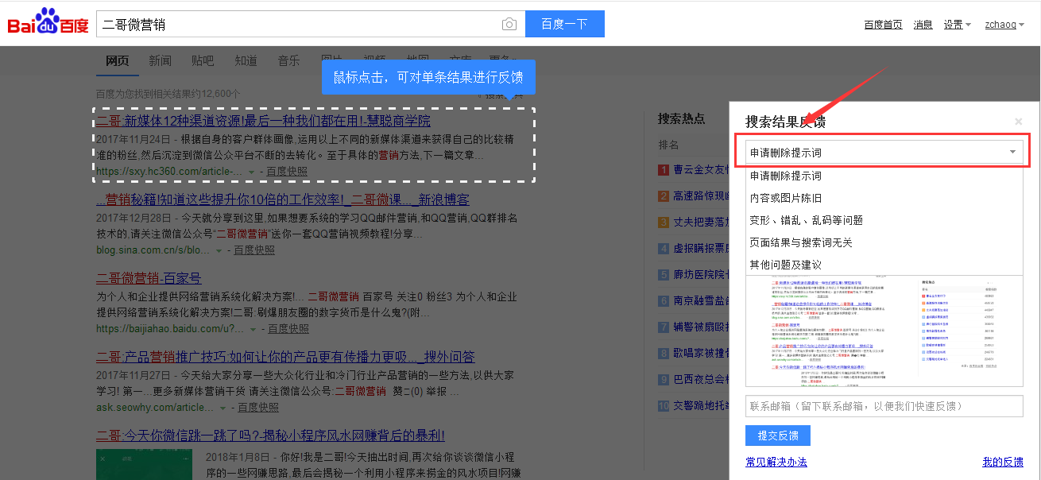
Task: Click the sxy.hc360.com green URL
Action: point(169,171)
